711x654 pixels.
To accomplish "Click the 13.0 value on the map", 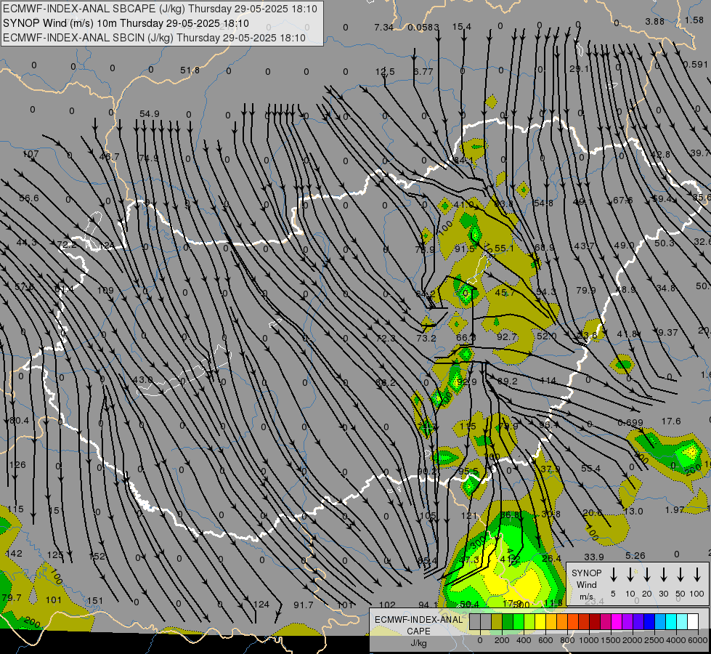I will (633, 512).
